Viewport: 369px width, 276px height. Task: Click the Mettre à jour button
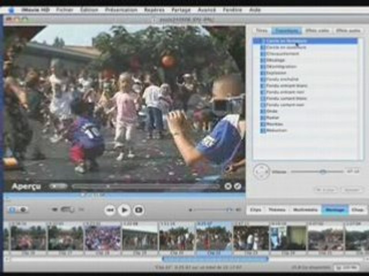click(x=326, y=190)
